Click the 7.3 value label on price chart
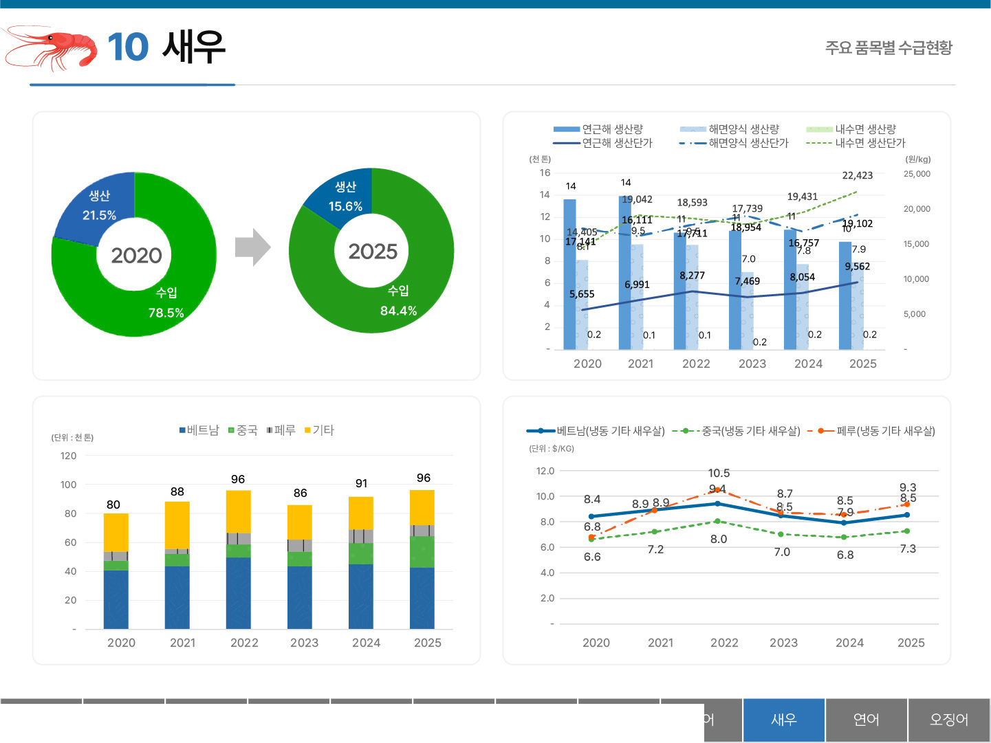991x743 pixels. click(908, 549)
